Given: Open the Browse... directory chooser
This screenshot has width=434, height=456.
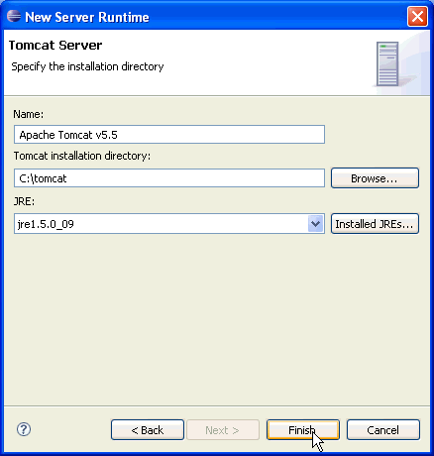Looking at the screenshot, I should [375, 178].
